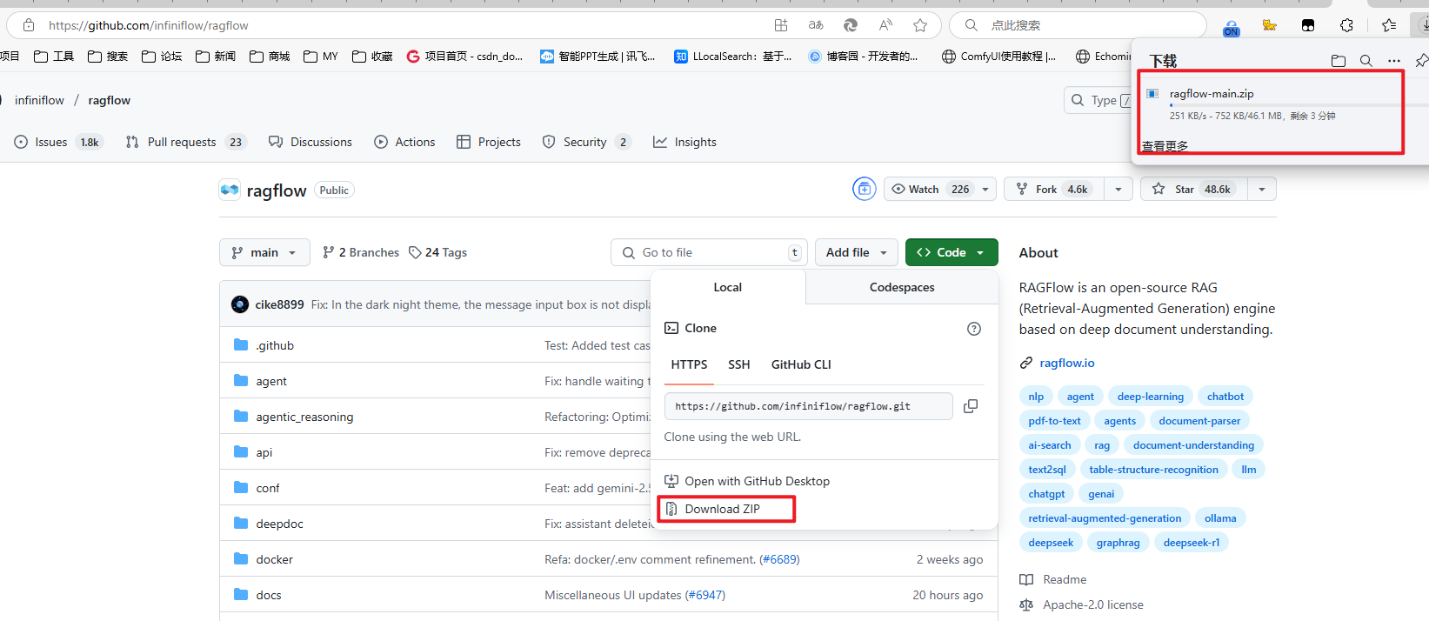
Task: Click the ragflow repository logo icon
Action: click(230, 190)
